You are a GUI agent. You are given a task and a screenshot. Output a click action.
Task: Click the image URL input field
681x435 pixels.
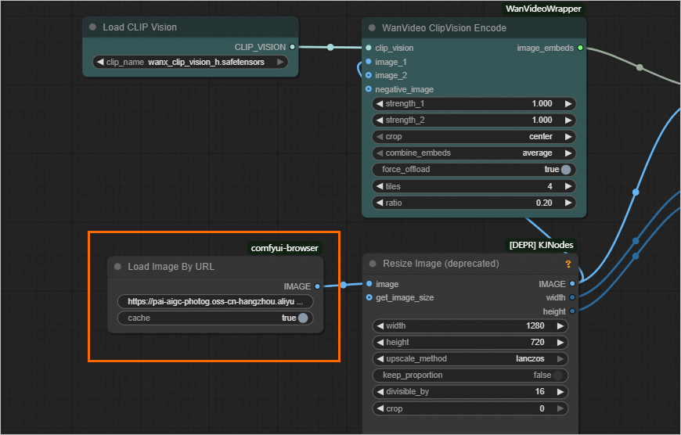click(214, 301)
